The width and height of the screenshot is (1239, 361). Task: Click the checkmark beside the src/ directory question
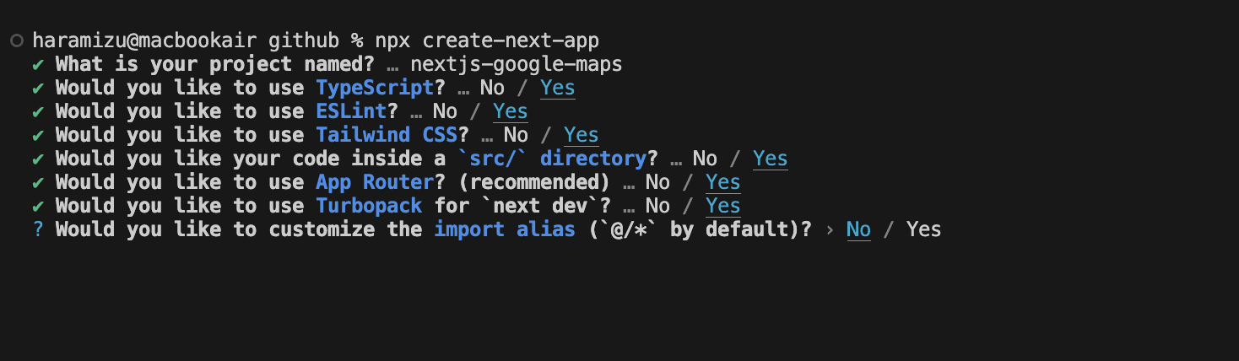coord(38,159)
